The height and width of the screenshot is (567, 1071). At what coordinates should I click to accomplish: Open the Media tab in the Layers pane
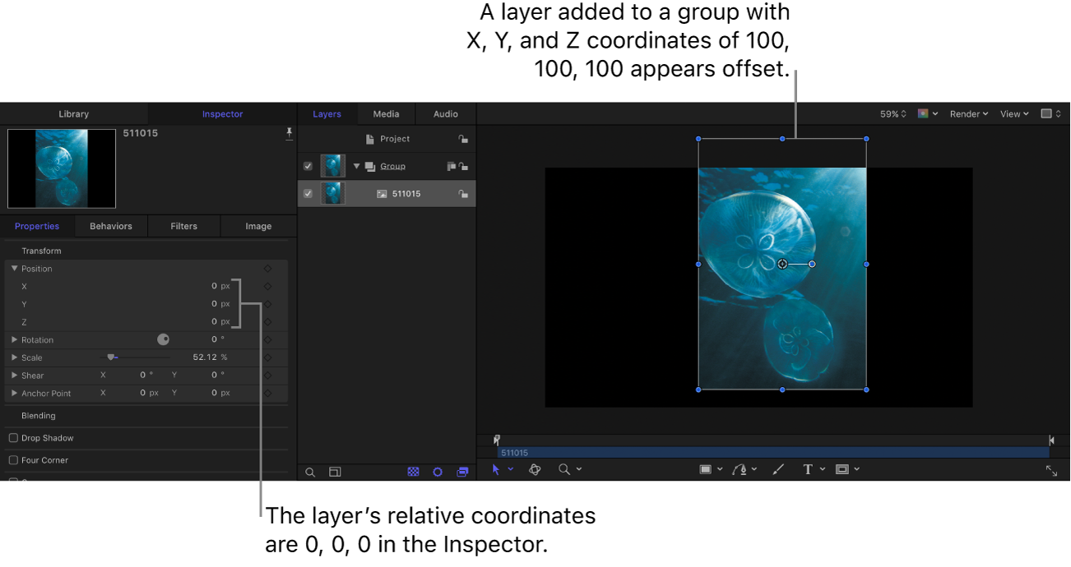click(386, 113)
